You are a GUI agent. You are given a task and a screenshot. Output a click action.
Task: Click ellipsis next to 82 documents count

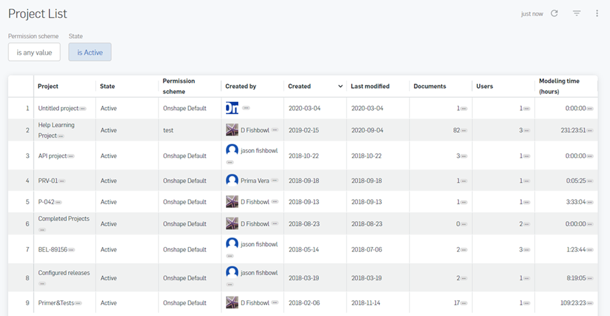coord(464,131)
